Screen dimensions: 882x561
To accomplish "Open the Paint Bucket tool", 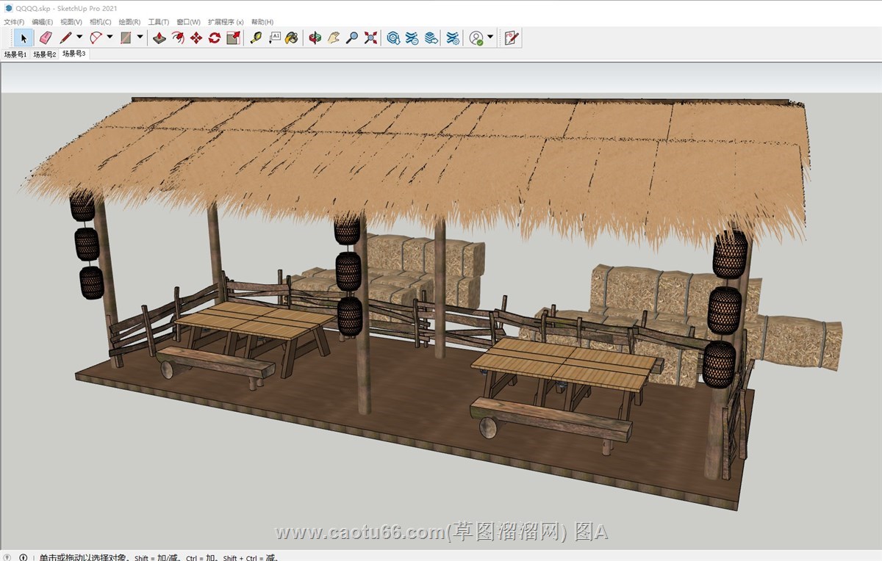I will coord(292,38).
